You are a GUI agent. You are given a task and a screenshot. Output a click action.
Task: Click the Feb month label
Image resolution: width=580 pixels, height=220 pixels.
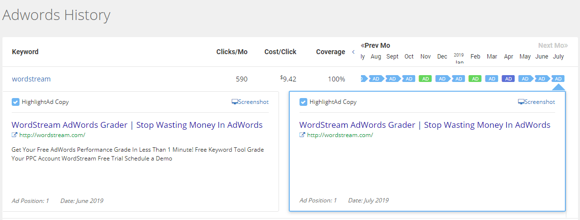(x=475, y=57)
